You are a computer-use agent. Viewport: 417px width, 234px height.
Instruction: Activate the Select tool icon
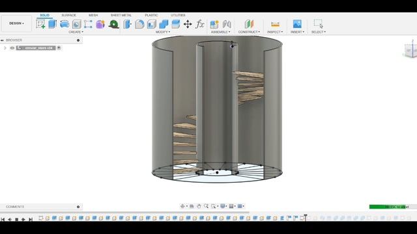pos(319,24)
